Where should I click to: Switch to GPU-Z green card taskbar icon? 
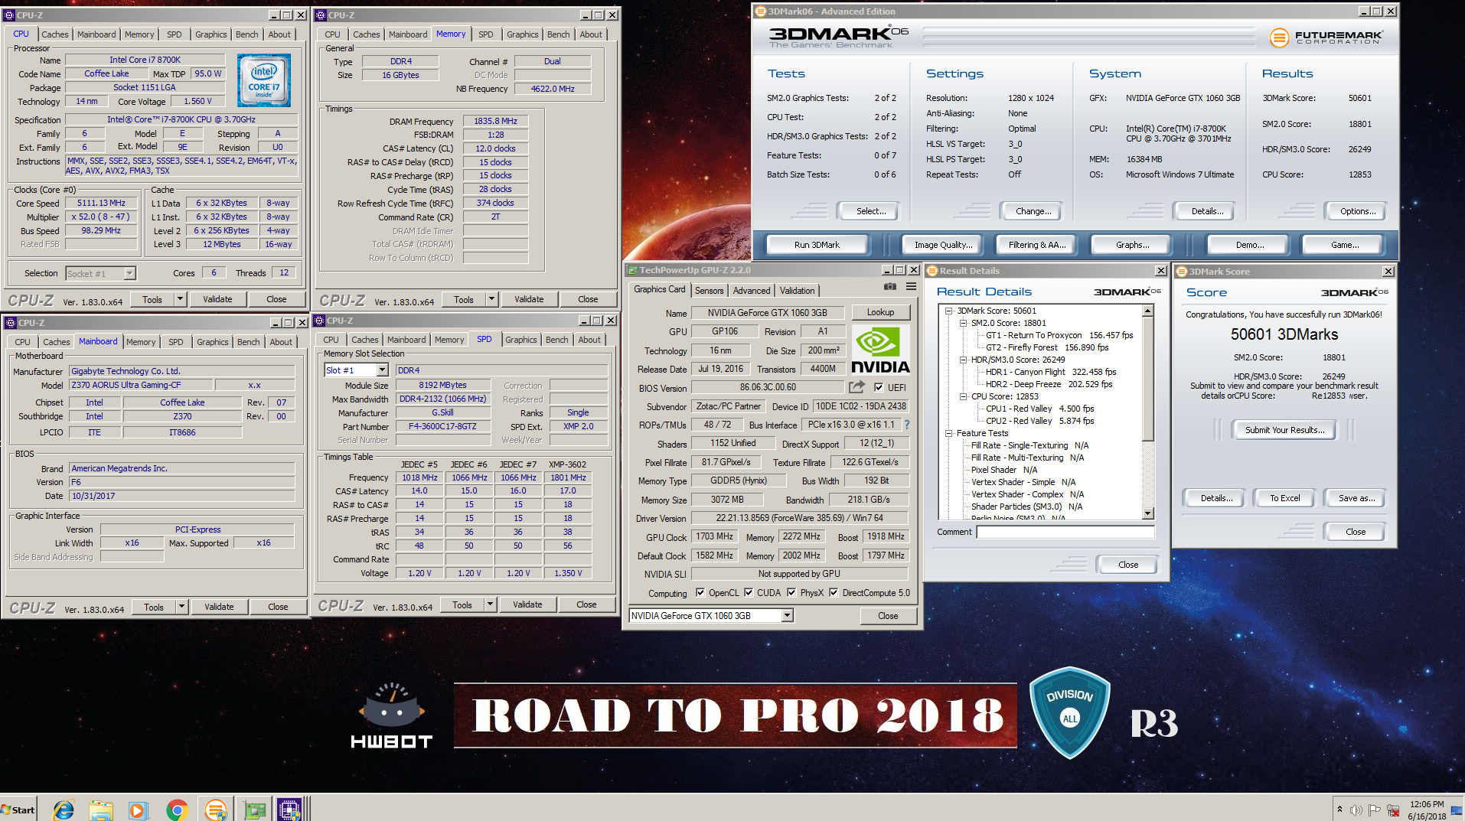click(255, 810)
